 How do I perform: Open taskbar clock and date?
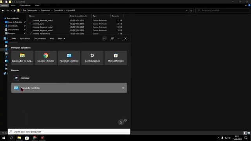tap(237, 138)
